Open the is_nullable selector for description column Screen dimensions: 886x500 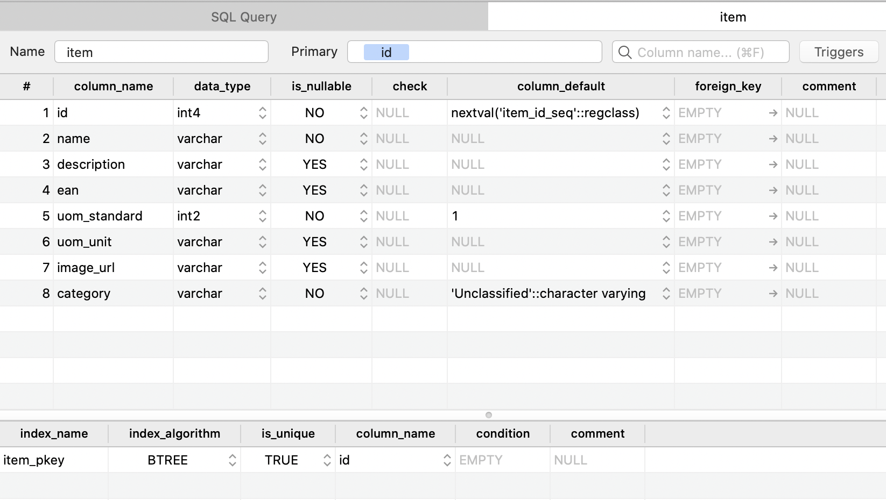[363, 164]
